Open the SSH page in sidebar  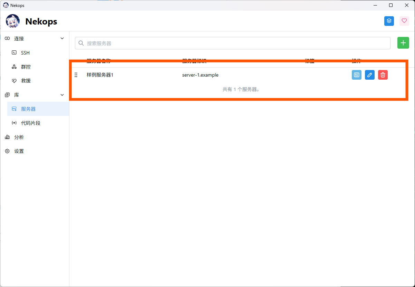point(25,53)
